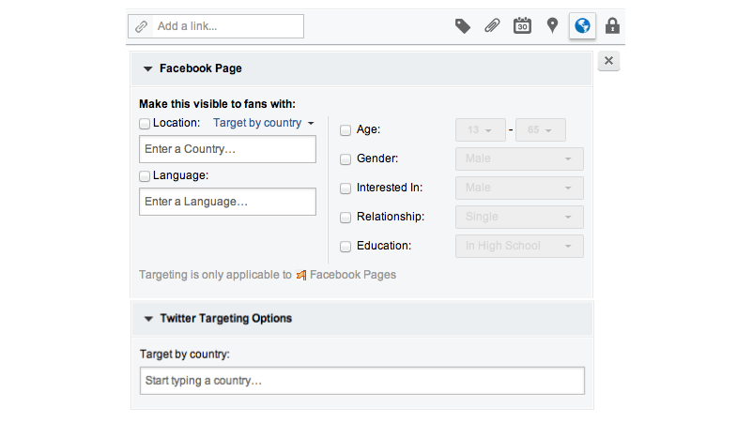Click the paperclip attachment icon
737x423 pixels.
coord(492,26)
